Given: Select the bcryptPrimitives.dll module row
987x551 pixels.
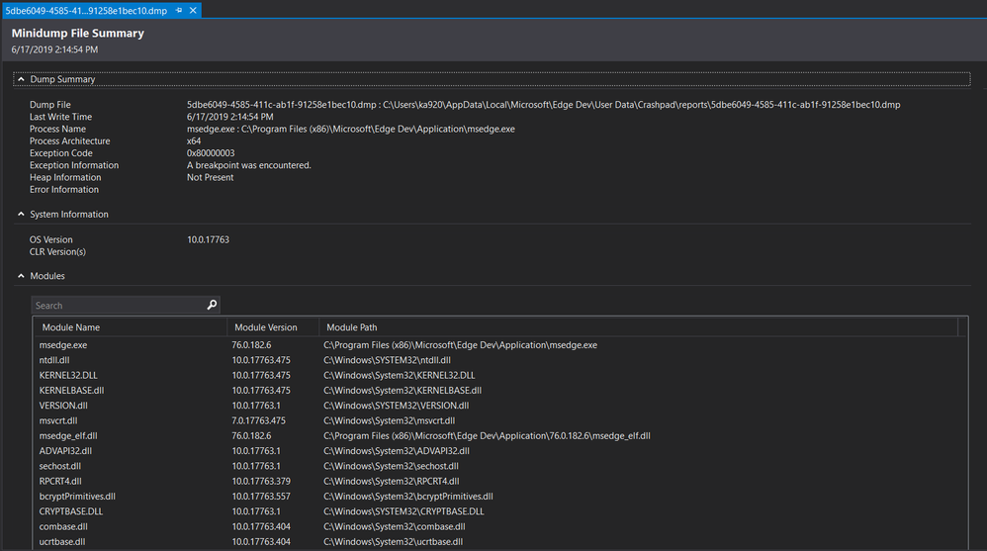Looking at the screenshot, I should (499, 497).
